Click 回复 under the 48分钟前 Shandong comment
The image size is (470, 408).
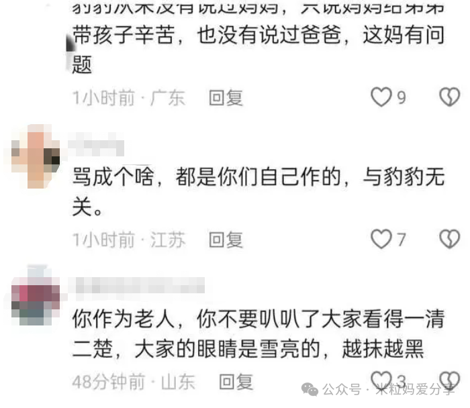click(x=236, y=382)
